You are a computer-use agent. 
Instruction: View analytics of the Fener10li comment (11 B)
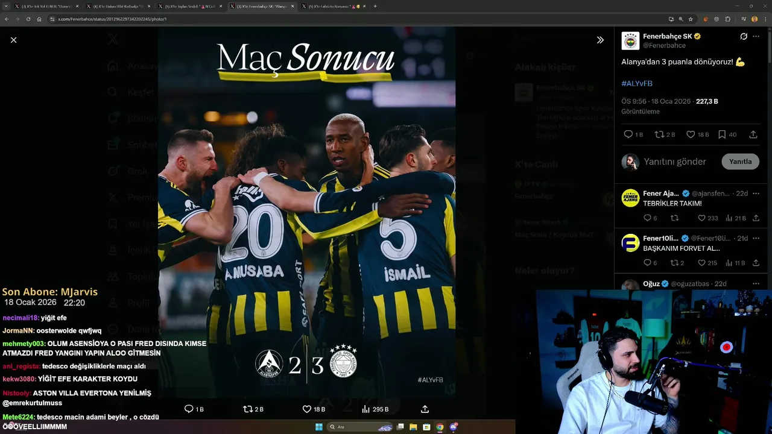coord(735,263)
